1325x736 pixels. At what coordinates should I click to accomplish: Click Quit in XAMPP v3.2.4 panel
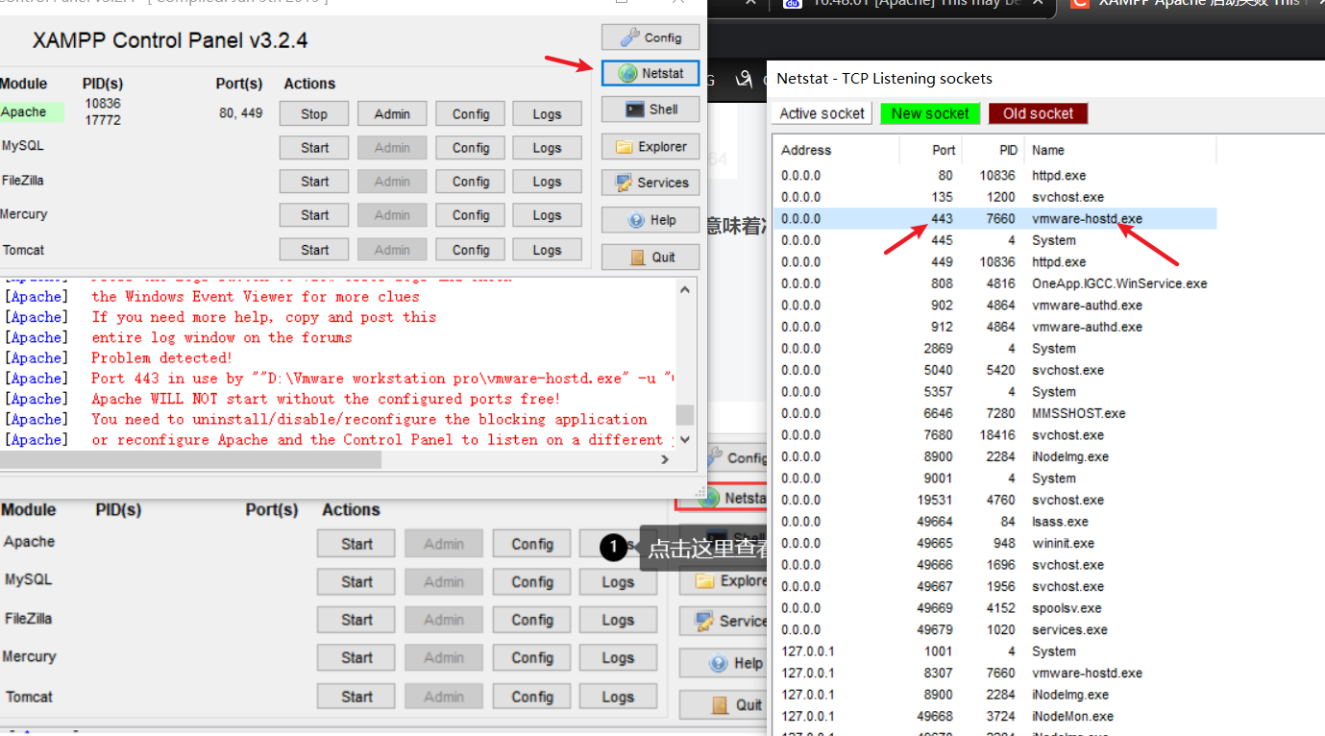[x=650, y=257]
